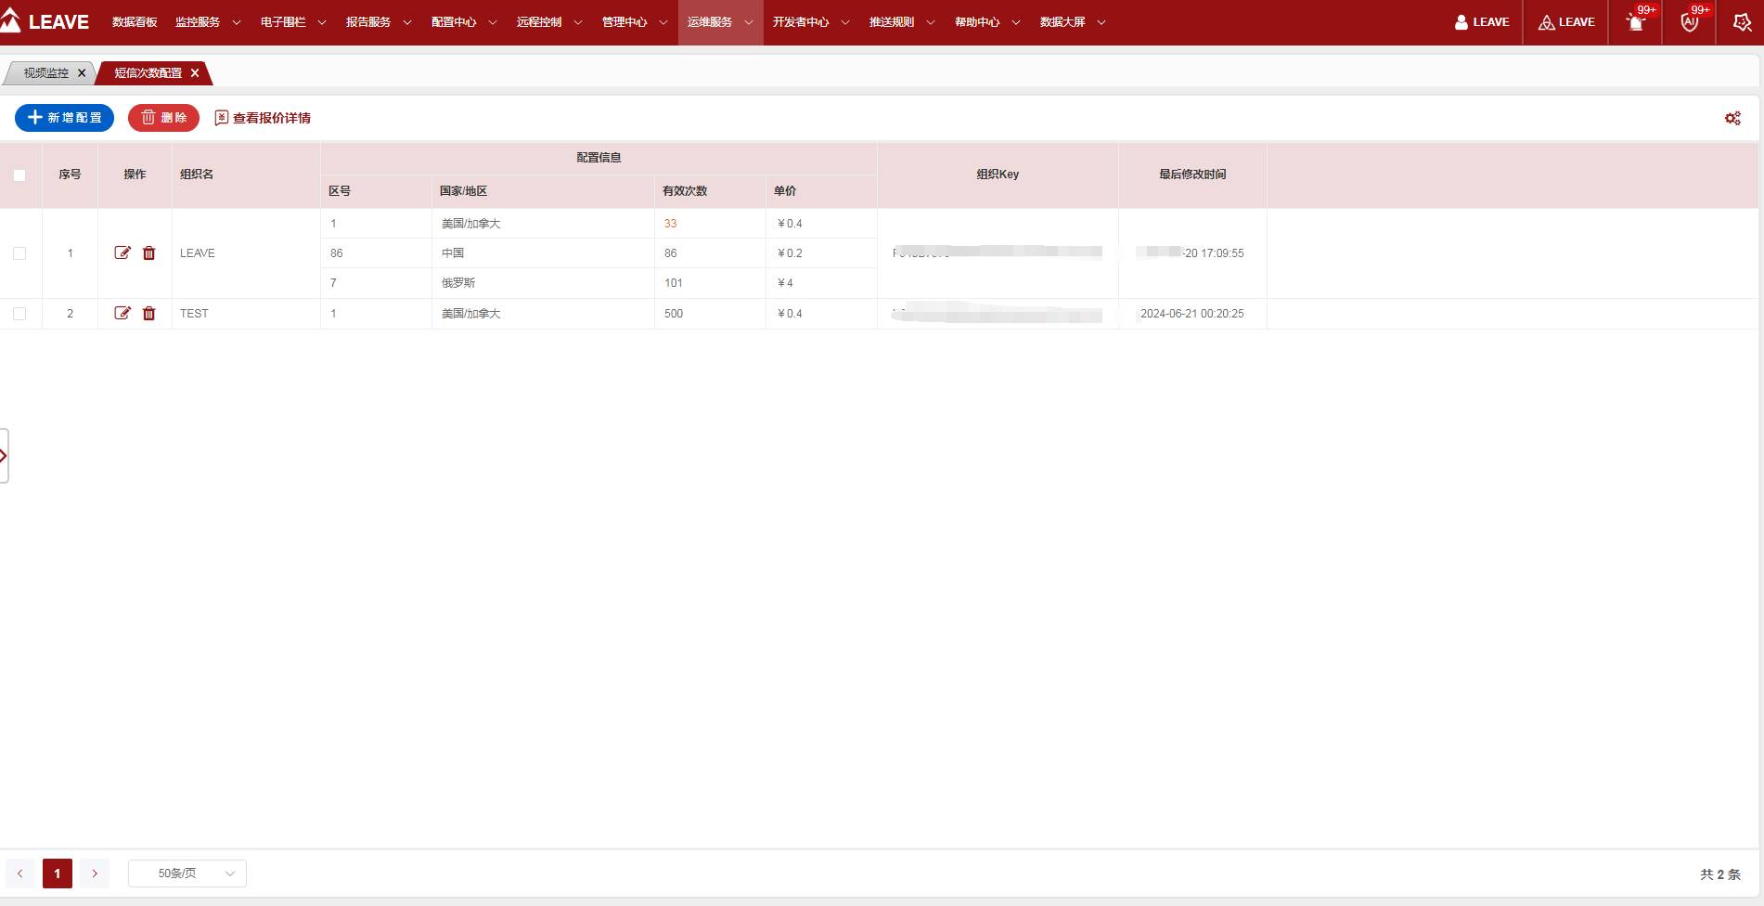The width and height of the screenshot is (1764, 906).
Task: Go to next page arrow in pagination
Action: pos(95,874)
